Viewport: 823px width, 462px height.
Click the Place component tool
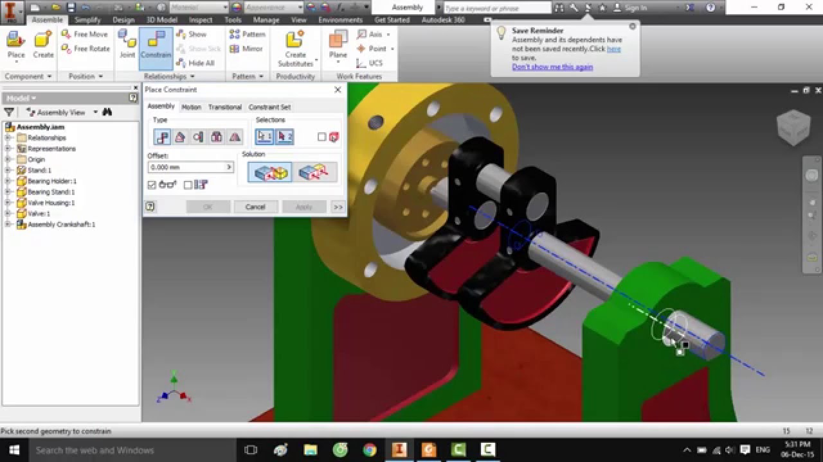16,46
